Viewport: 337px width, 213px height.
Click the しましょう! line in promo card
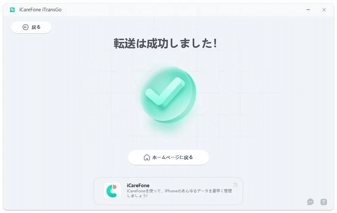[137, 196]
